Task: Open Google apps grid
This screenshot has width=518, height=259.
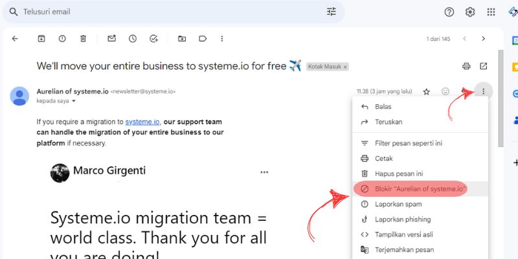Action: click(x=491, y=12)
